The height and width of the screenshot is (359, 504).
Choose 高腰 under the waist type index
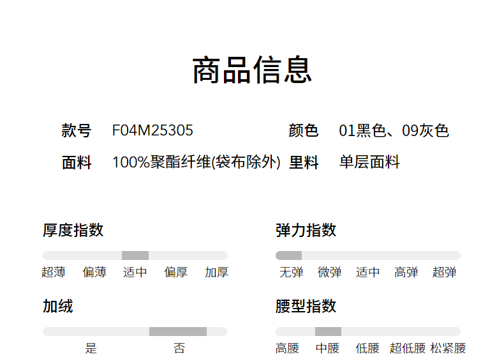pos(287,348)
